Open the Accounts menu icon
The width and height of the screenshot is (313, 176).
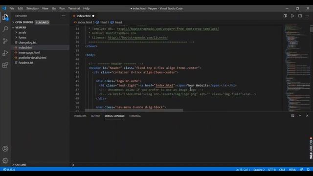(x=5, y=149)
